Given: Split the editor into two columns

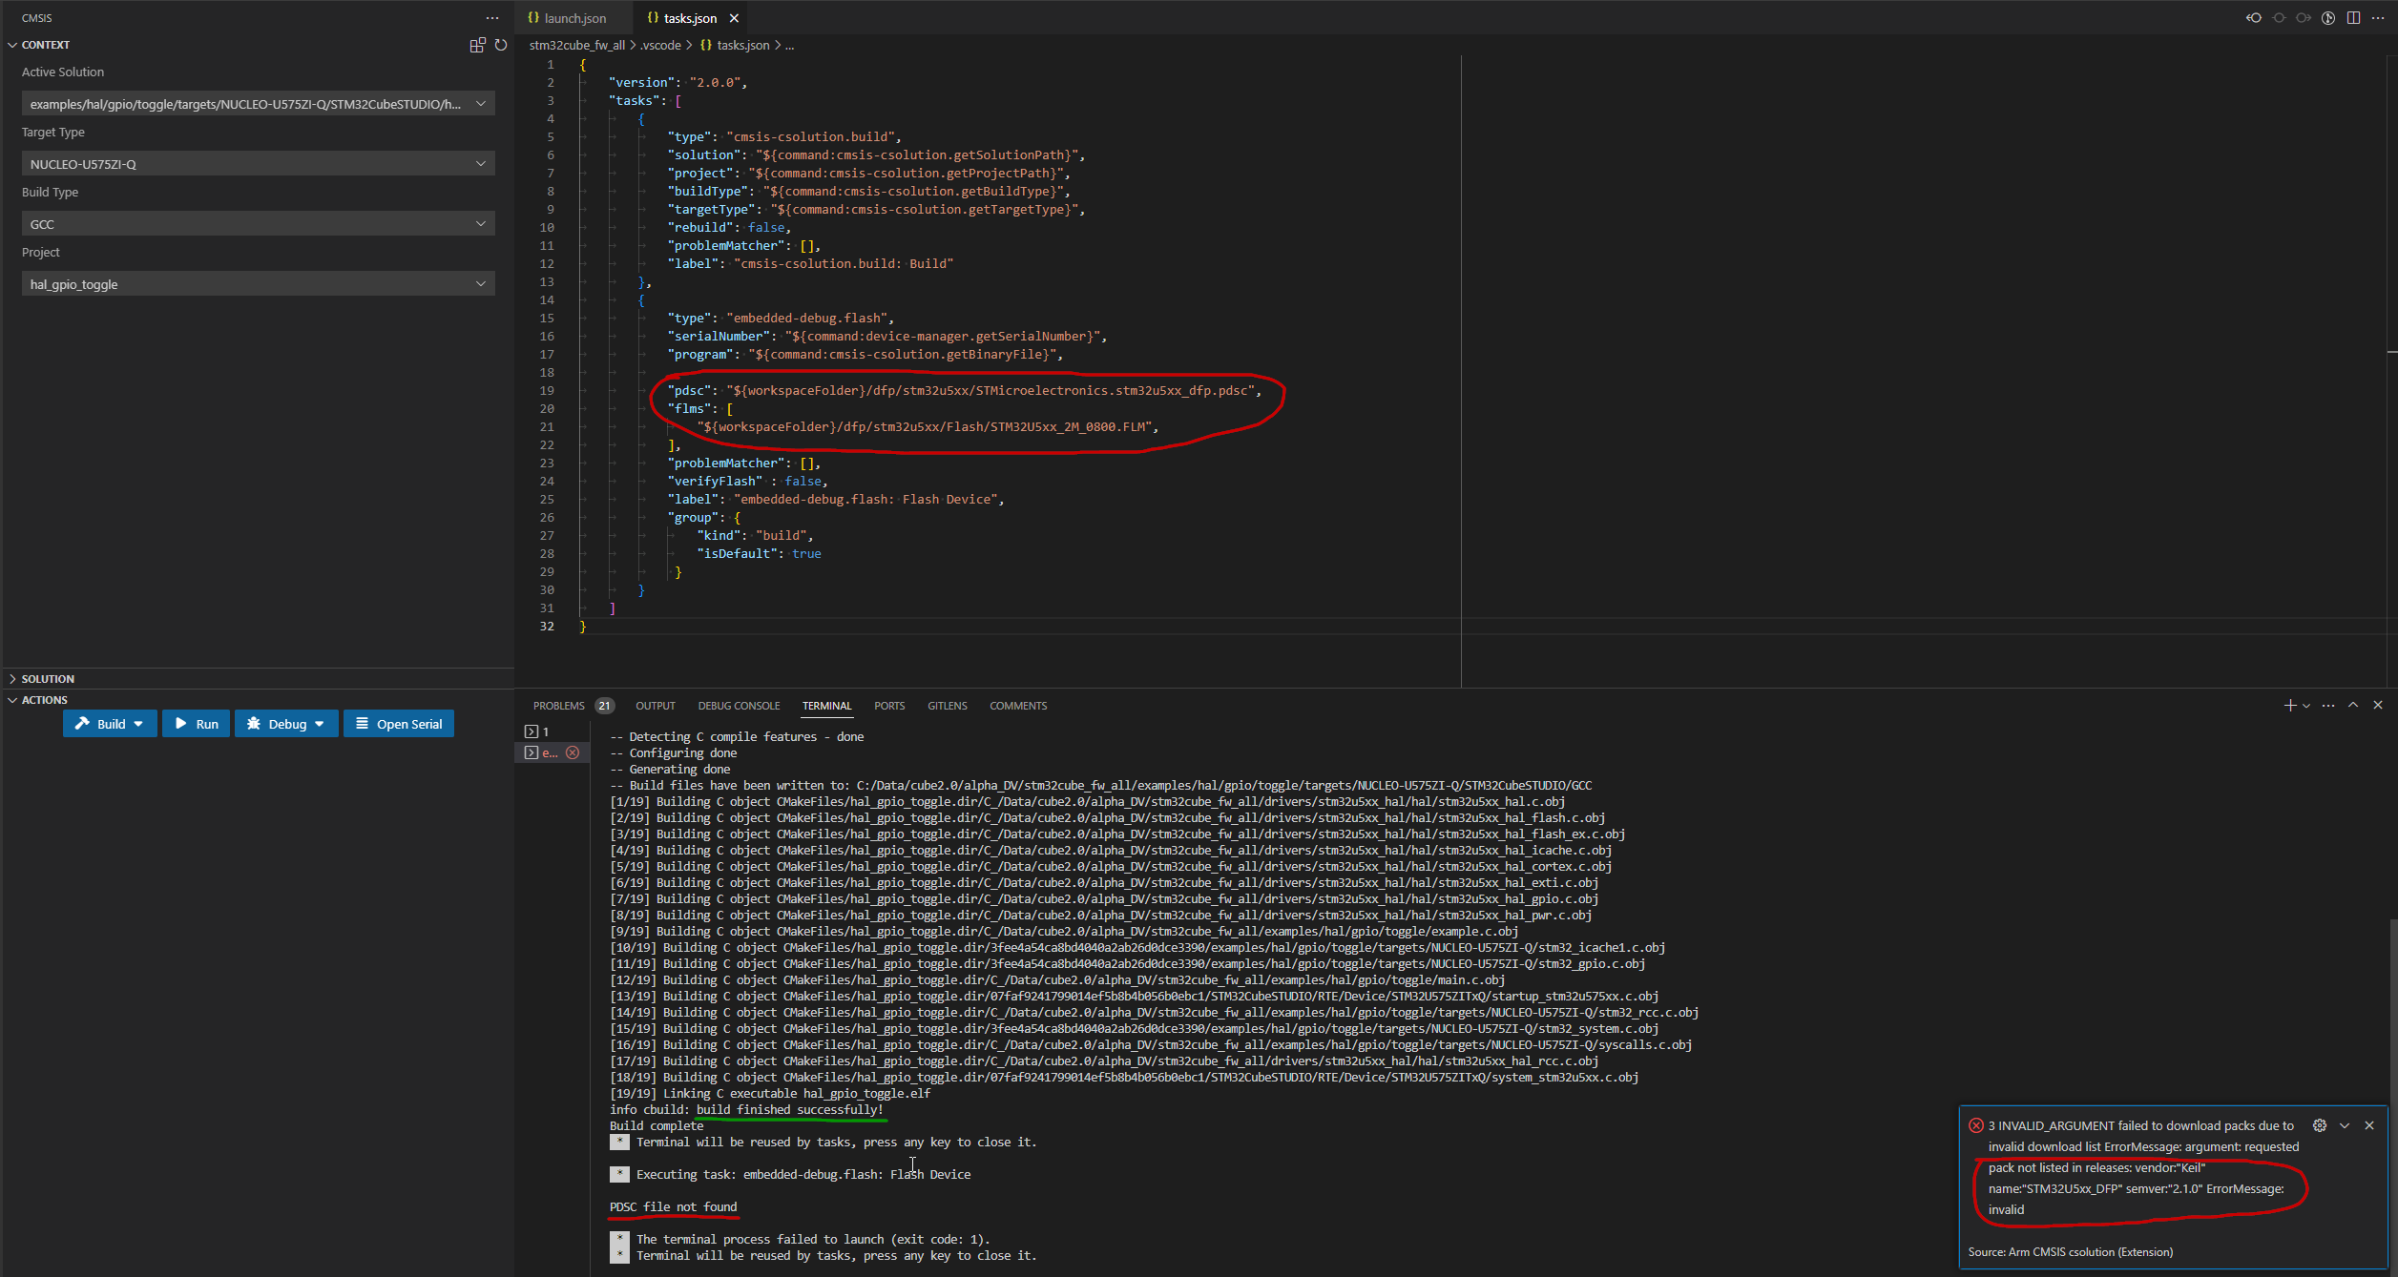Looking at the screenshot, I should 2354,17.
